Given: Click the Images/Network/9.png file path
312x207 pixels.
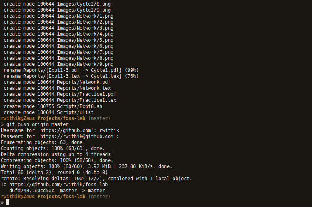Looking at the screenshot, I should coord(85,64).
